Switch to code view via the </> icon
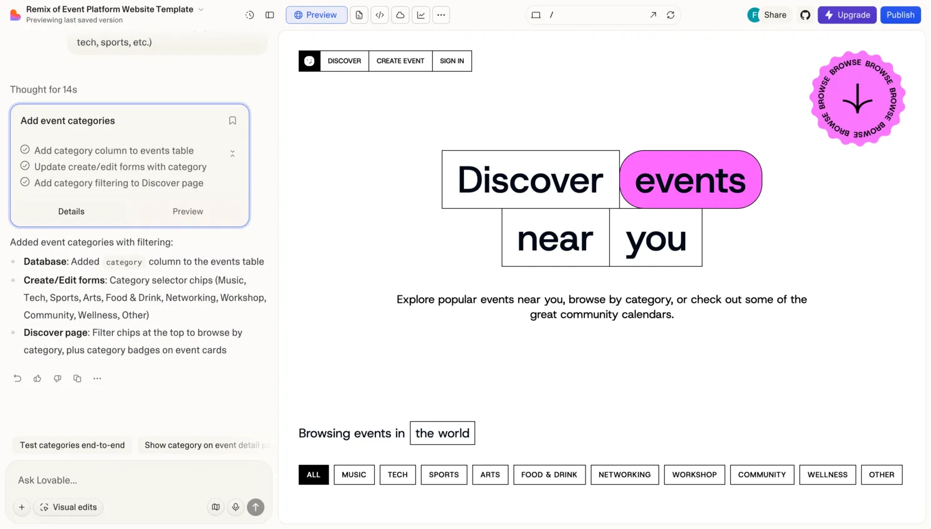 (379, 15)
